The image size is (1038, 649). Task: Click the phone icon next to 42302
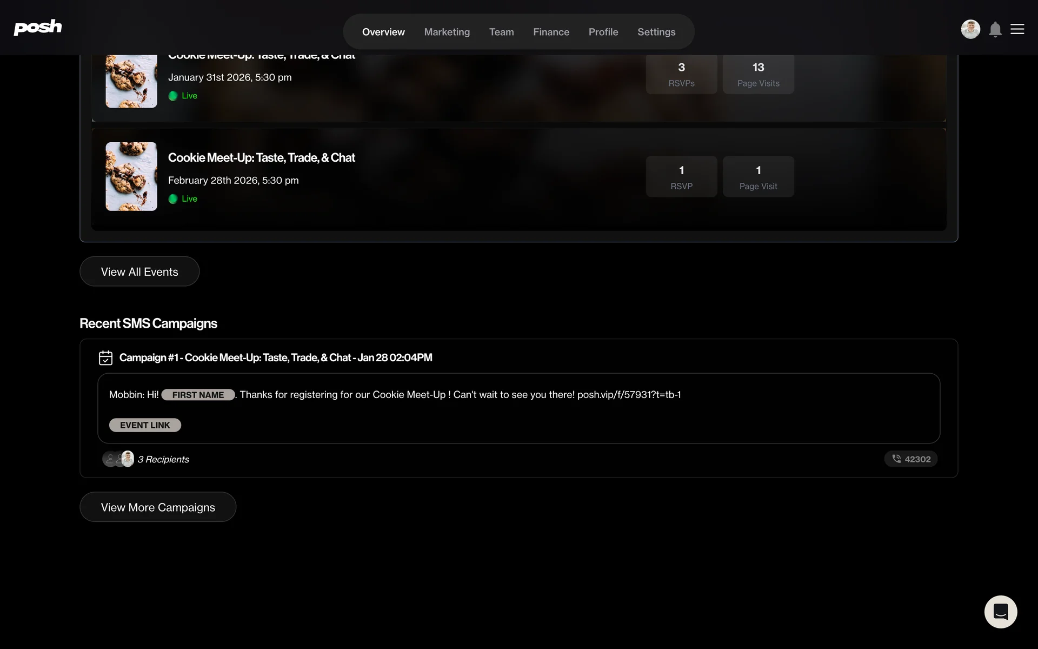click(896, 459)
